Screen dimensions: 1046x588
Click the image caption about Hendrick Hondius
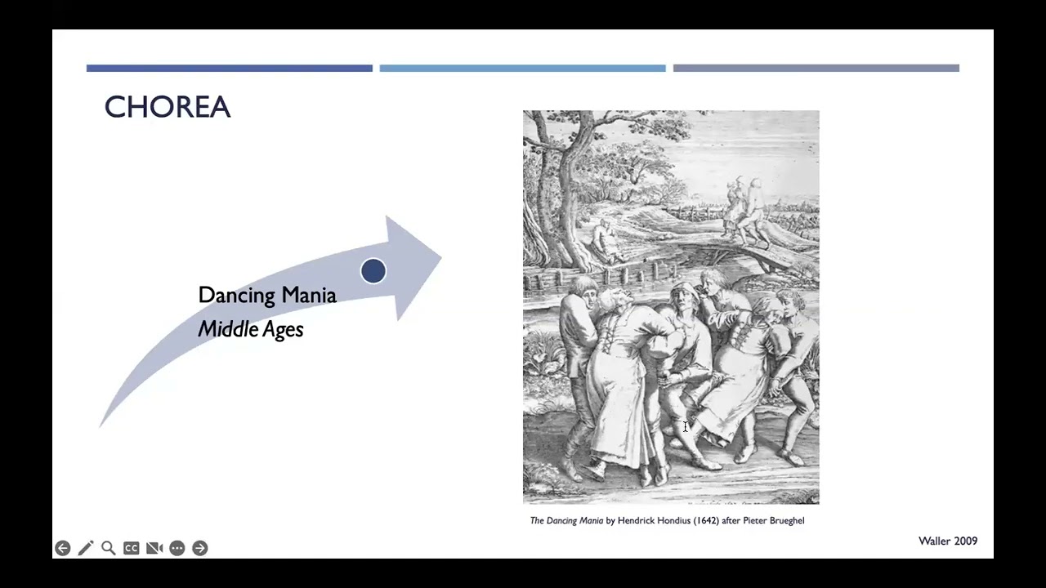tap(668, 520)
